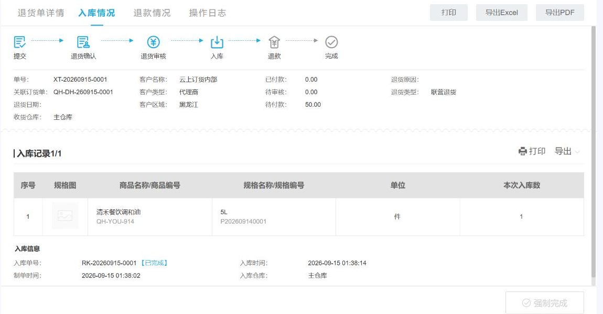Screen dimensions: 603x314
Task: Switch to the 退货单详情 tab
Action: pos(41,13)
